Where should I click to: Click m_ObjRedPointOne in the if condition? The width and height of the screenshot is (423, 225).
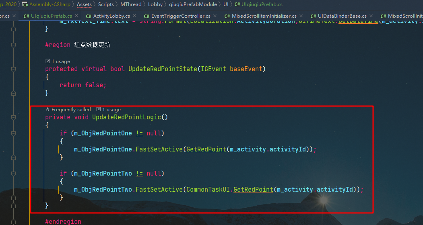pyautogui.click(x=103, y=133)
